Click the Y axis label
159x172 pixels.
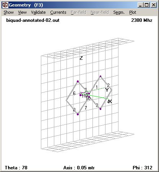pyautogui.click(x=107, y=90)
